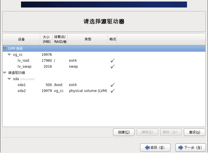Select the sda1 partition row

point(104,85)
